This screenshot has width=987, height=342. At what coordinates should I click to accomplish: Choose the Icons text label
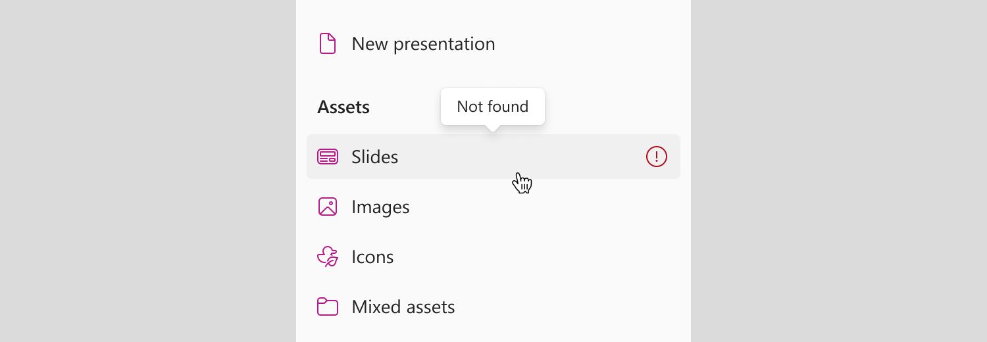pos(372,256)
